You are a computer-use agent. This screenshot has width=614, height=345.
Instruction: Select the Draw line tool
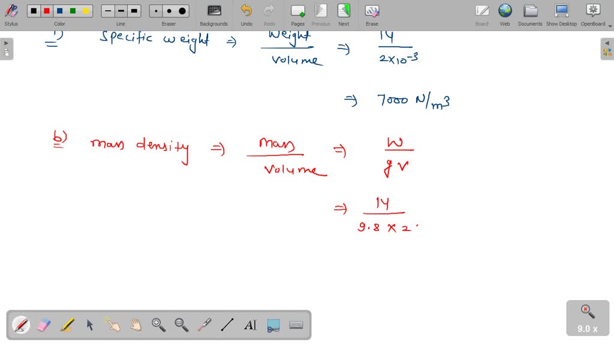[227, 325]
